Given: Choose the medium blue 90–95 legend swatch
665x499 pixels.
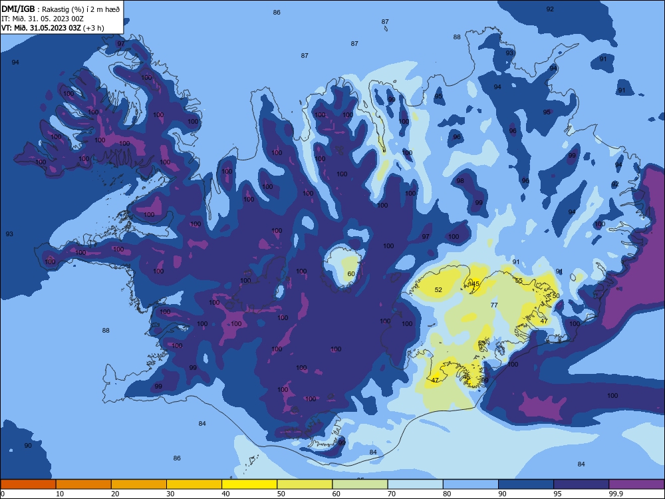Looking at the screenshot, I should 526,484.
